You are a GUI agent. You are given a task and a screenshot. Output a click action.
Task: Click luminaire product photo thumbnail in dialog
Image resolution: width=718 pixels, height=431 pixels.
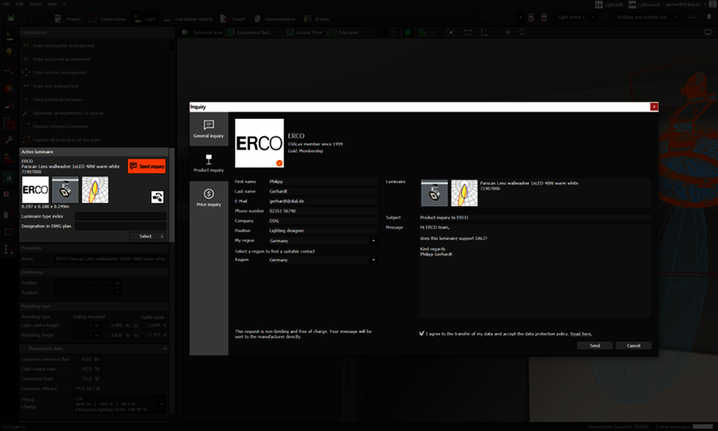[434, 193]
